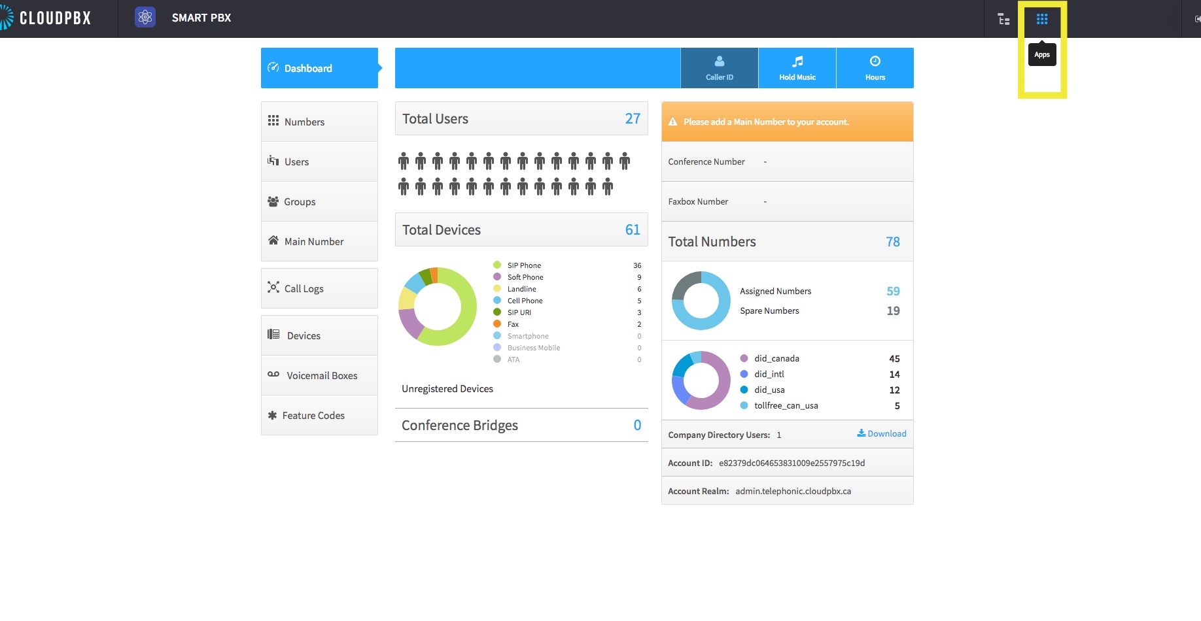View Call Logs
Screen dimensions: 1201x621
tap(319, 288)
